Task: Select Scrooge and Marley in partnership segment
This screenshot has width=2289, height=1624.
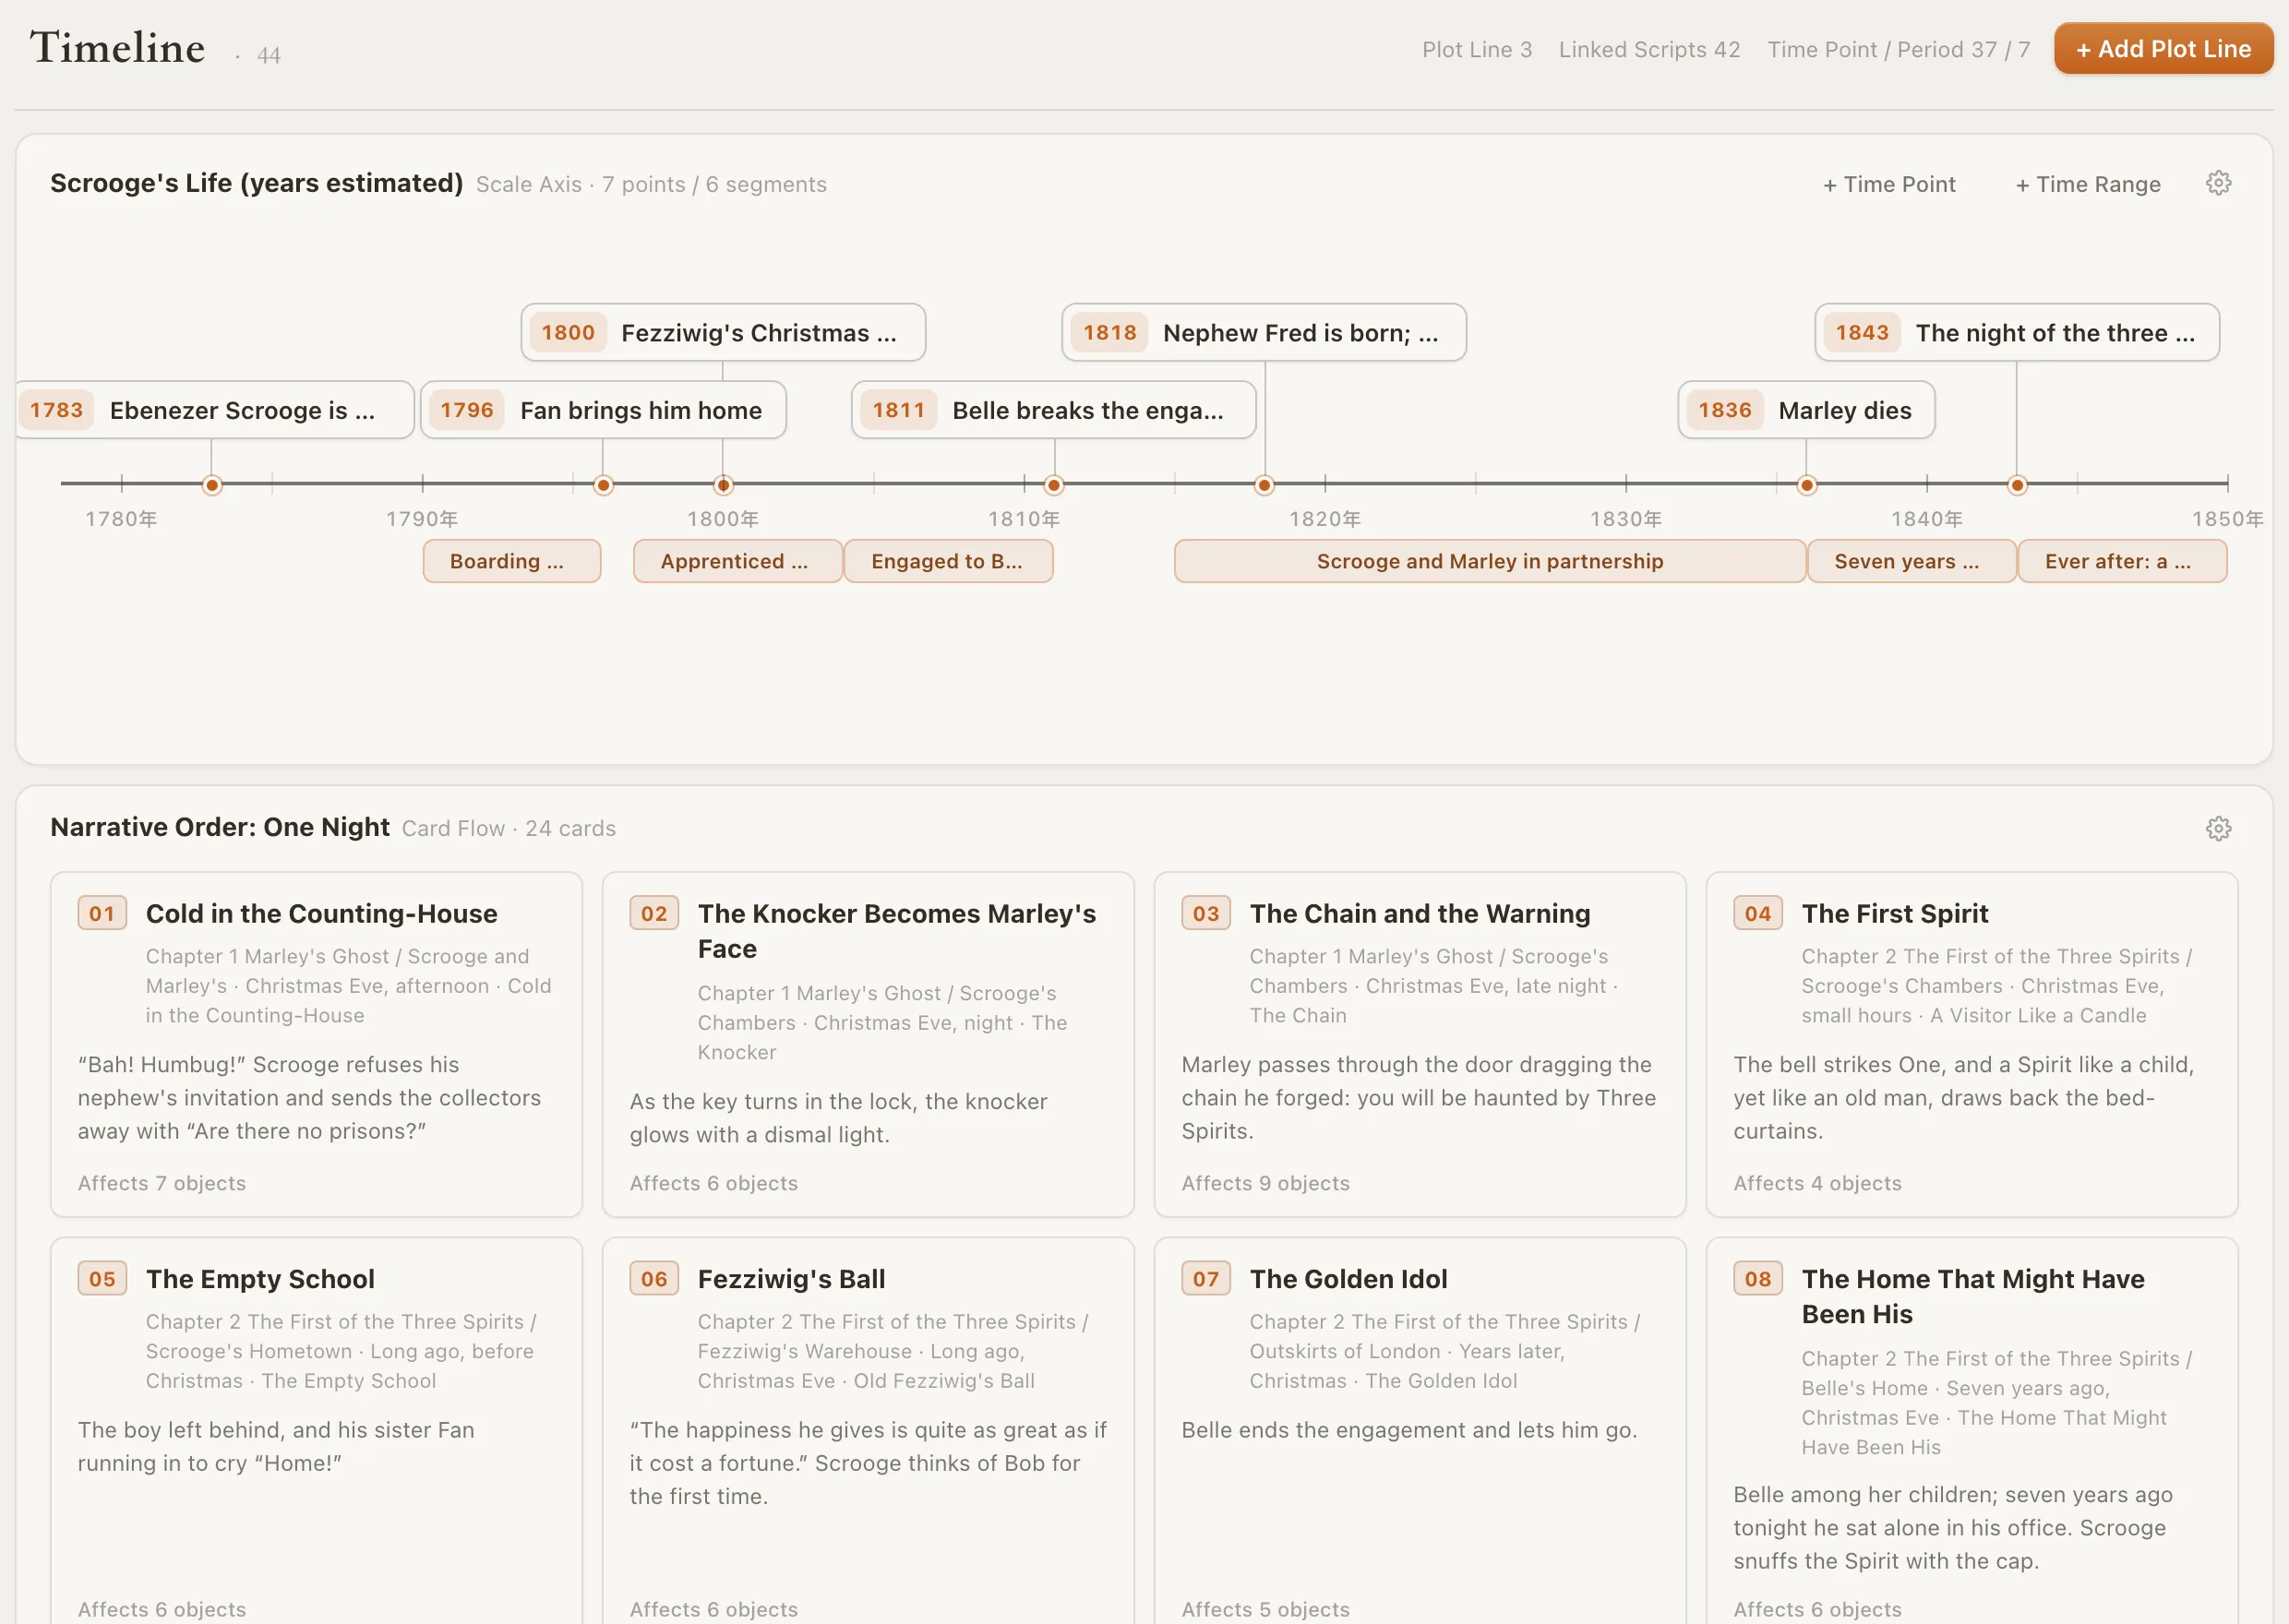Action: [1489, 561]
